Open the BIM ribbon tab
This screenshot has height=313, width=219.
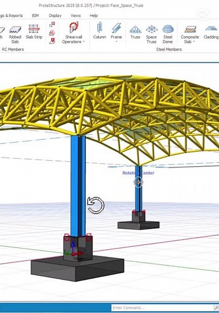point(35,16)
